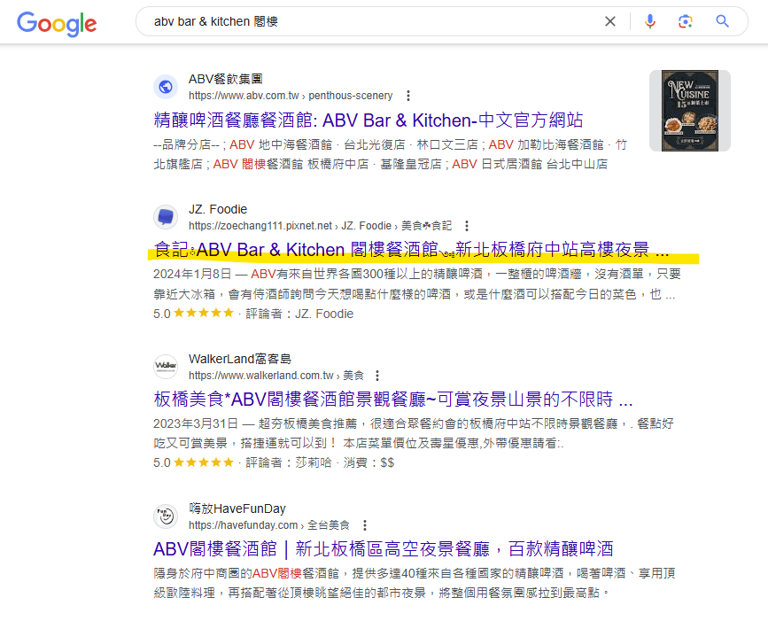Click the ABV餐飲集團 globe favicon
768x621 pixels.
(x=166, y=87)
